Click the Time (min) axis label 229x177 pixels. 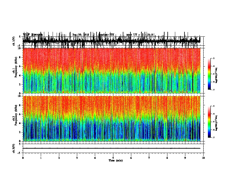116,161
